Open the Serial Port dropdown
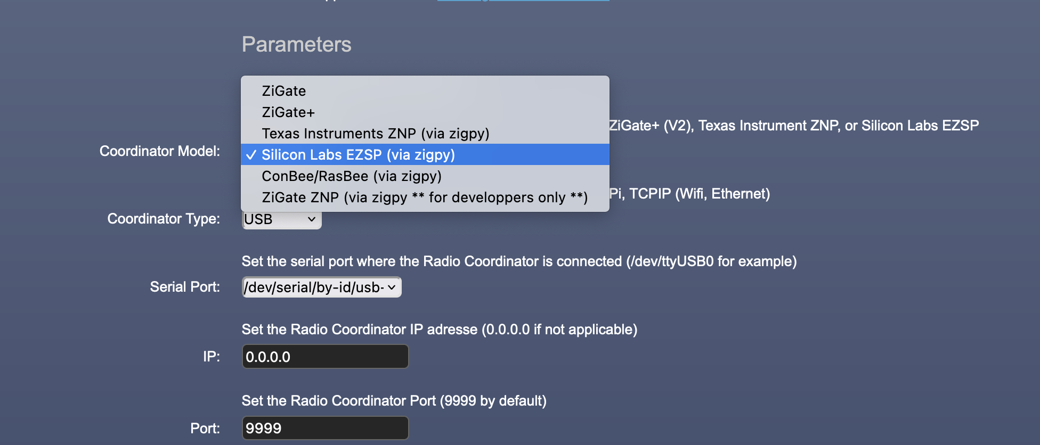Screen dimensions: 1040x445 pyautogui.click(x=322, y=287)
